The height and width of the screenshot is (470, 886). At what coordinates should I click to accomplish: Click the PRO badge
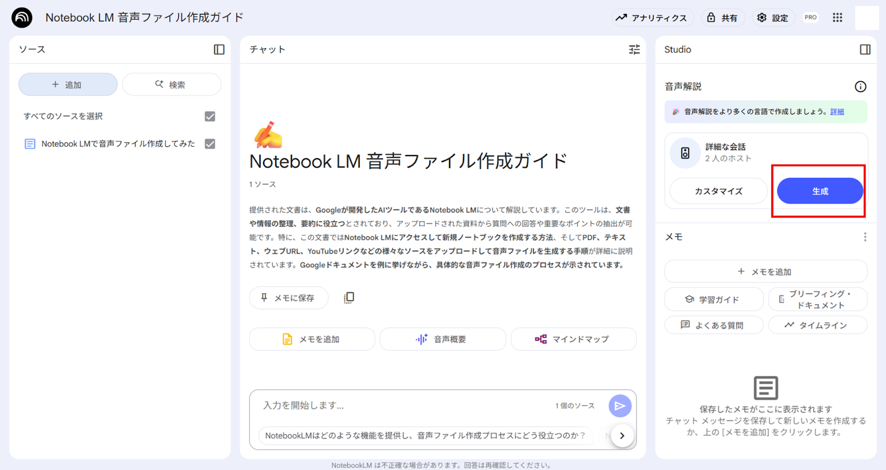[x=811, y=17]
